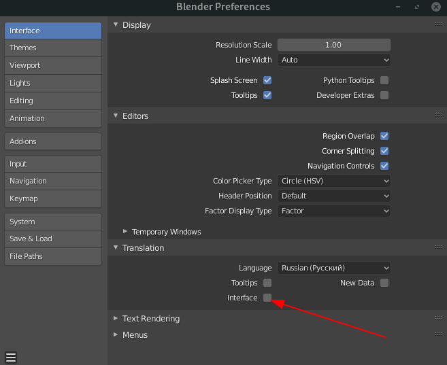The height and width of the screenshot is (365, 447).
Task: Open the Lights preferences tab
Action: 53,83
